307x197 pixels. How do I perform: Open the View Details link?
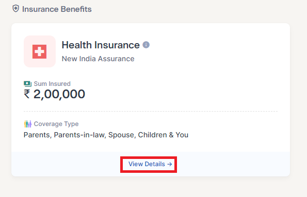tap(150, 164)
